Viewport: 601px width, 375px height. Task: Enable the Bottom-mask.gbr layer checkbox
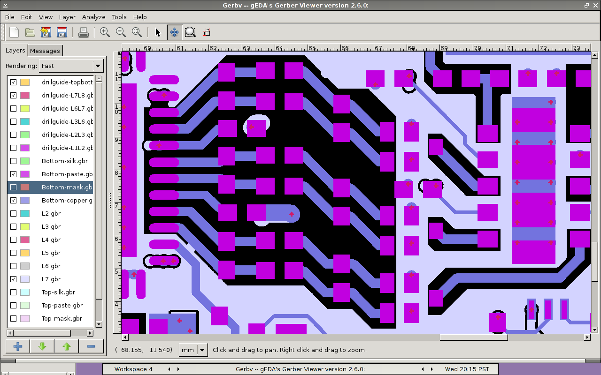point(14,187)
